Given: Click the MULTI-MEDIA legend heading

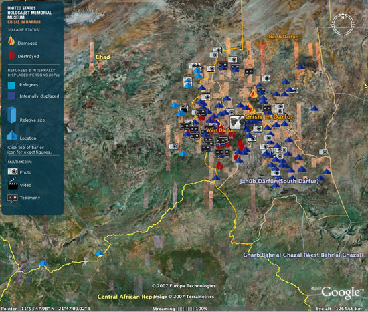Looking at the screenshot, I should coord(19,162).
